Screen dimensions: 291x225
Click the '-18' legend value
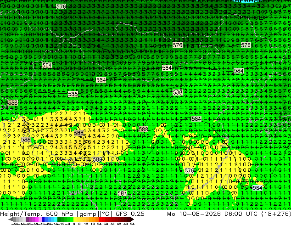tap(56, 224)
